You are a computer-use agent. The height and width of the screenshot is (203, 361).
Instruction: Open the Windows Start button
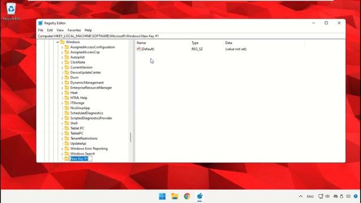pos(162,196)
